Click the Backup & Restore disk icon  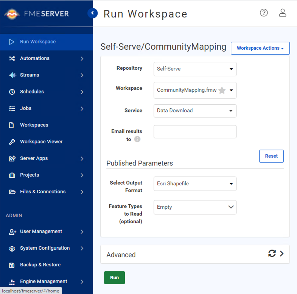point(12,265)
